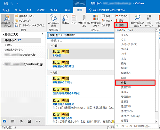Collapse the 今日 message group
Image resolution: width=160 pixels, height=130 pixels.
[51, 46]
